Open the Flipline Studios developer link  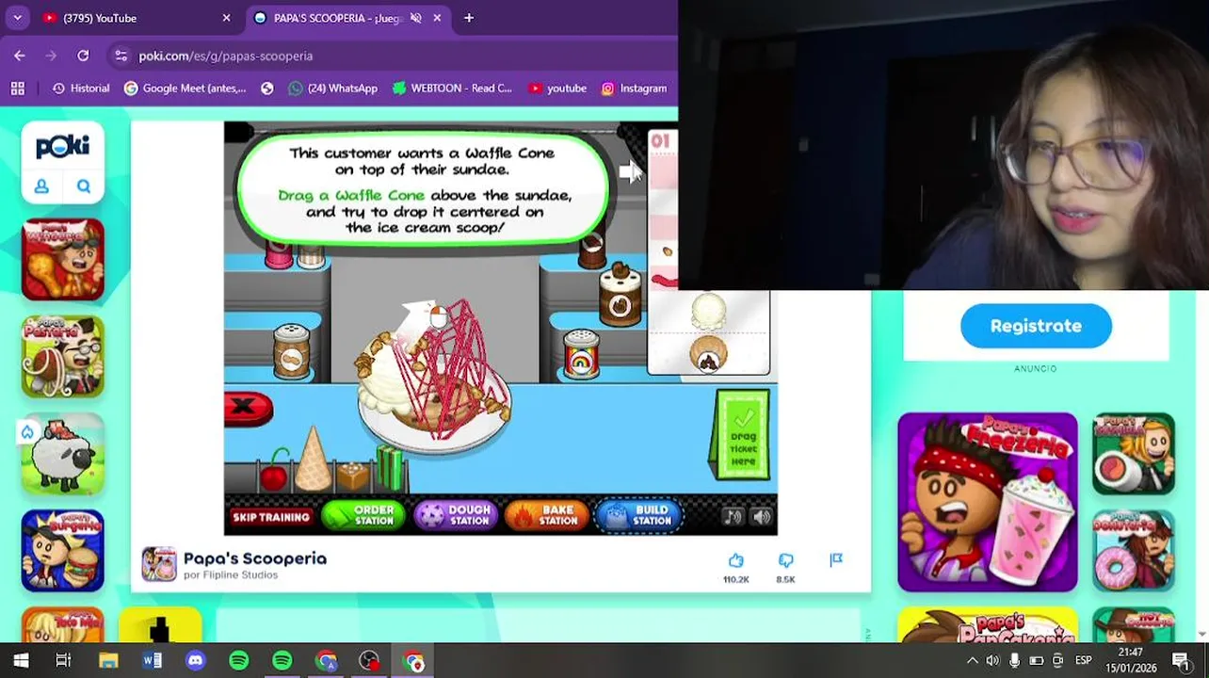(230, 575)
